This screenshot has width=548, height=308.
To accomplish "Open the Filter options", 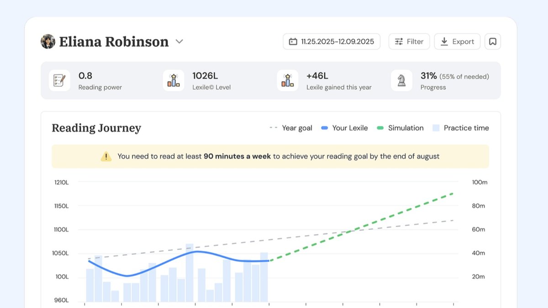I will click(409, 42).
